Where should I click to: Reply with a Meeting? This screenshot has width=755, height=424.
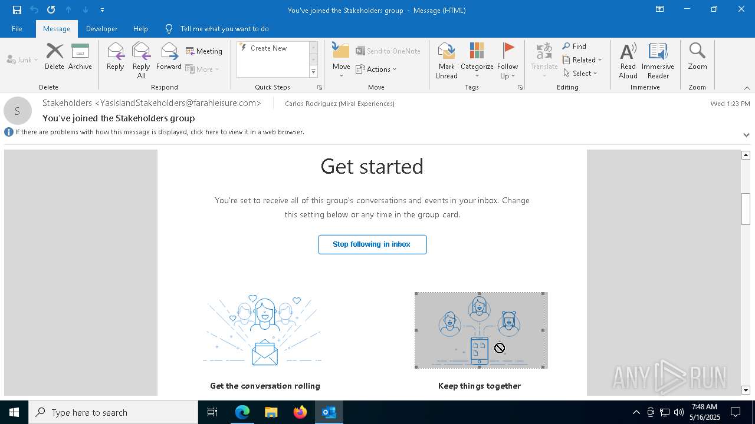pyautogui.click(x=204, y=51)
